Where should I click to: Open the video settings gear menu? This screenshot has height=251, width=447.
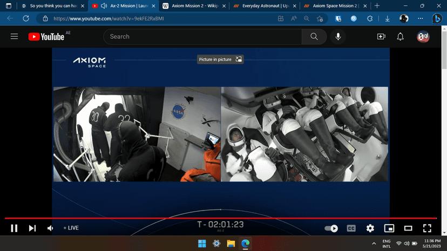pyautogui.click(x=370, y=228)
